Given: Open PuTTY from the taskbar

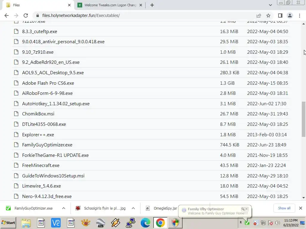Looking at the screenshot, I should [x=130, y=223].
